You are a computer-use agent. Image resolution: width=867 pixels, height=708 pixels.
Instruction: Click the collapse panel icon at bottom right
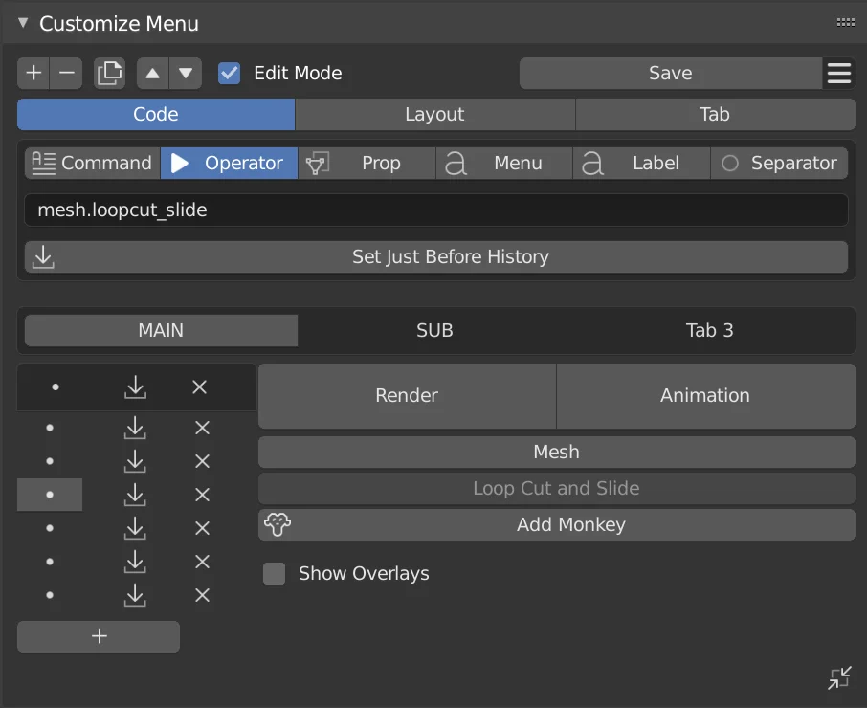pyautogui.click(x=839, y=677)
